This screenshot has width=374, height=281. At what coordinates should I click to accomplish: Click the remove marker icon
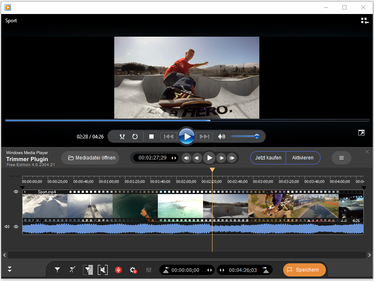[72, 270]
